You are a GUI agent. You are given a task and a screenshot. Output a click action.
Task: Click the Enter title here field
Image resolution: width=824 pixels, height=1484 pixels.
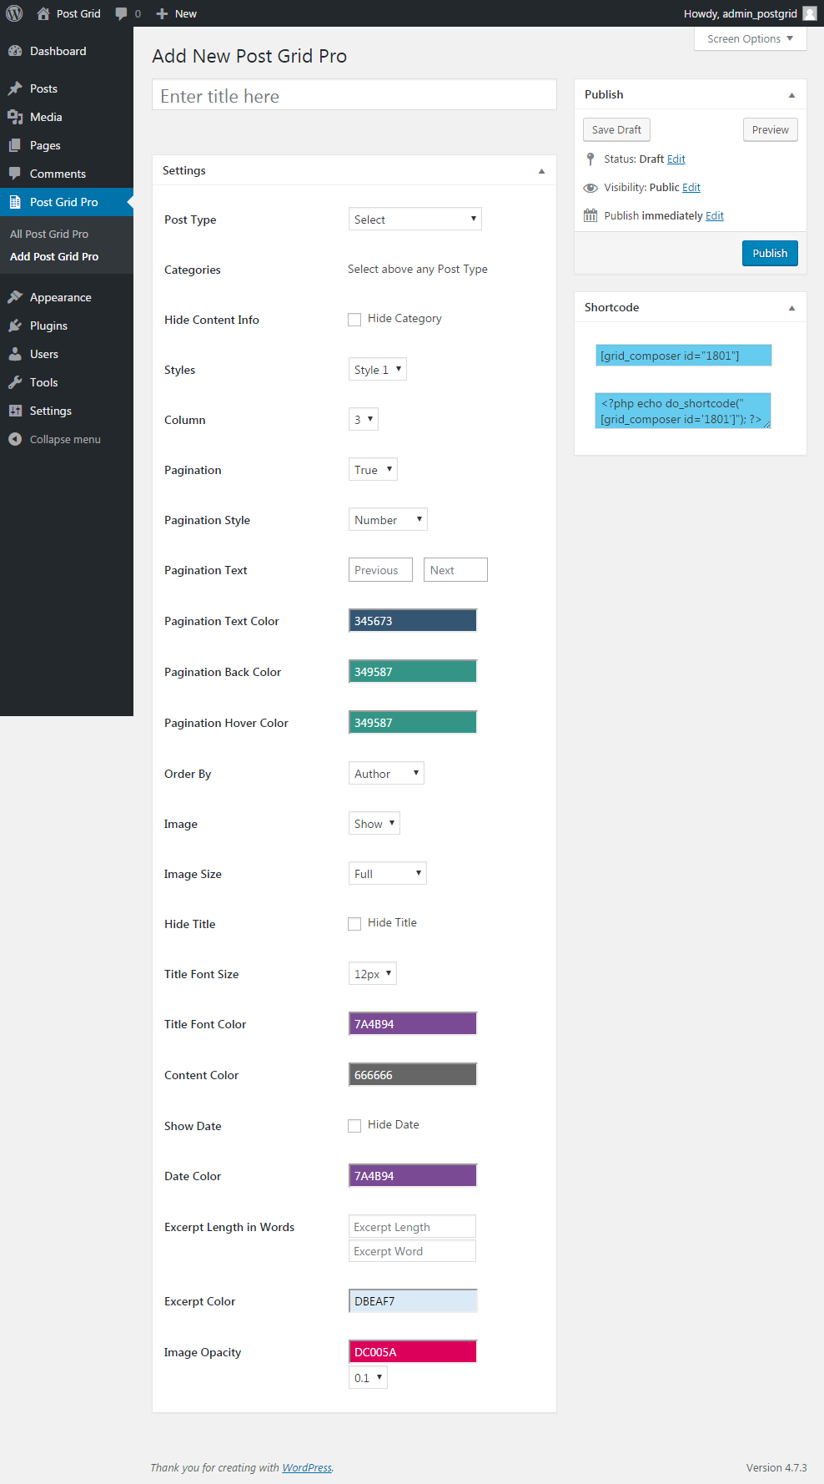tap(354, 96)
